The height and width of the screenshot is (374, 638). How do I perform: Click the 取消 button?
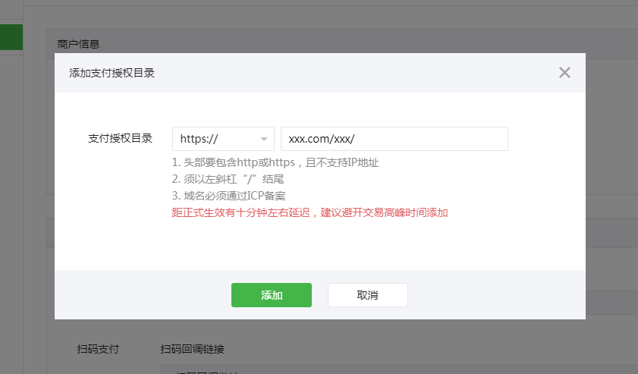367,295
